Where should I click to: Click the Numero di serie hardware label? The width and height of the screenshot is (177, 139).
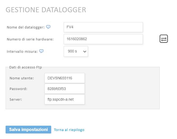(x=30, y=39)
